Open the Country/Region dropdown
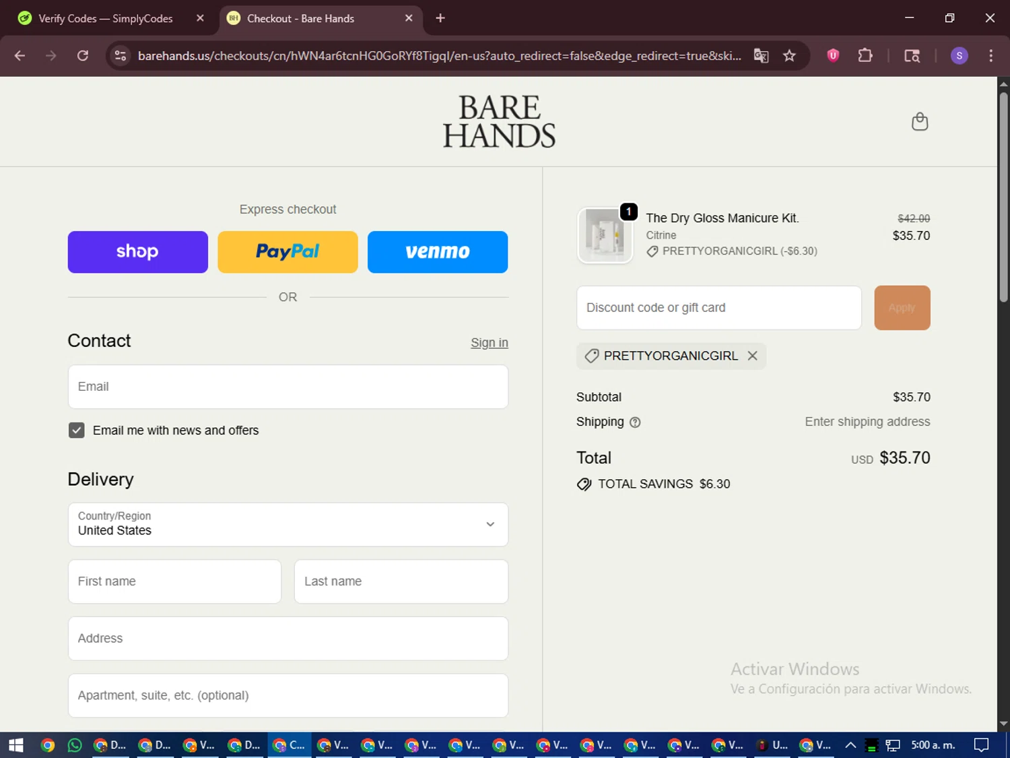1010x758 pixels. pos(288,524)
